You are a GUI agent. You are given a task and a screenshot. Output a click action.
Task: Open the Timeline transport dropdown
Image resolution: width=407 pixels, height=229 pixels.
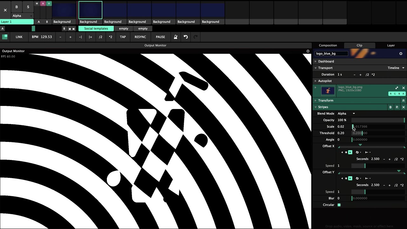tap(396, 68)
